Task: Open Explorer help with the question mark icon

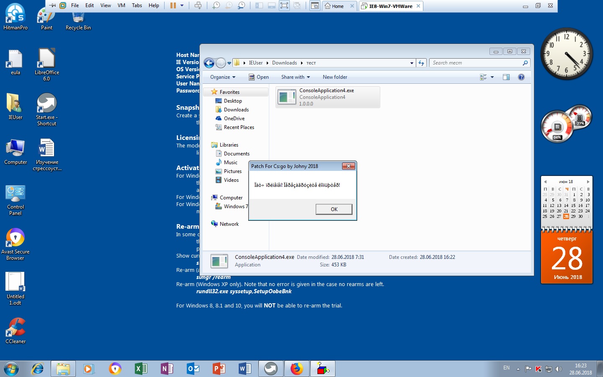Action: (x=521, y=77)
